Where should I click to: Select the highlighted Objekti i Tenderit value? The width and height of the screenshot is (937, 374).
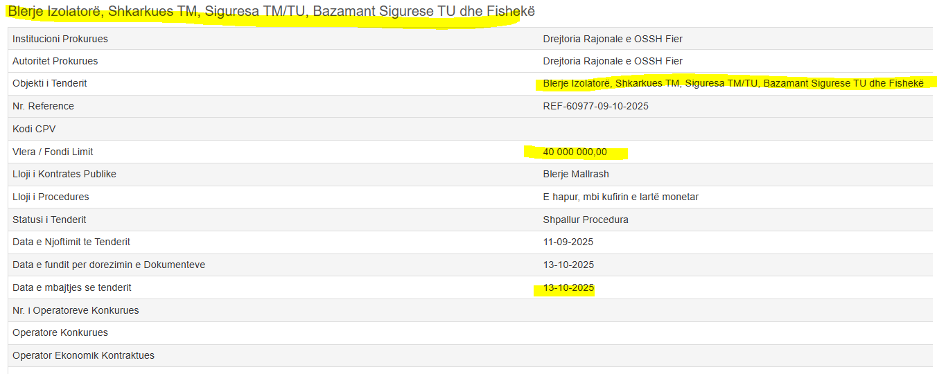[733, 83]
